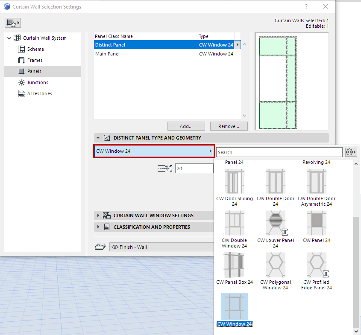Viewport: 361px width, 335px height.
Task: Collapse the Curtain Wall System tree
Action: coord(9,38)
